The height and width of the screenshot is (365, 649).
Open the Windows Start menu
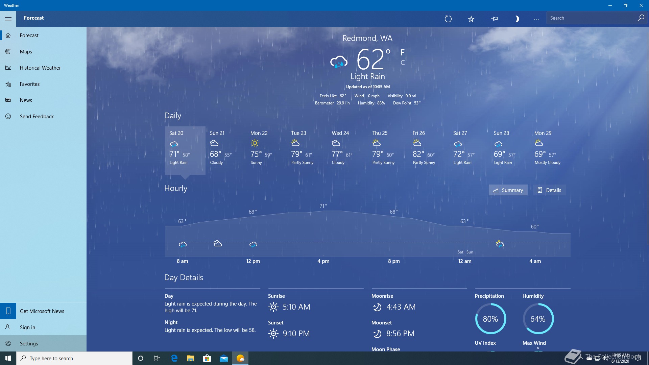[x=8, y=358]
